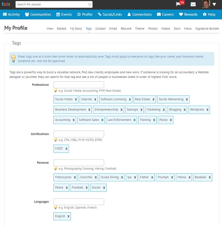Expand the account dropdown arrow
Screen dimensions: 222x226
(x=214, y=4)
